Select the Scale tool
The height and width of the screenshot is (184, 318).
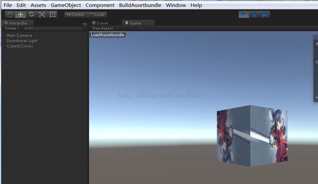(x=42, y=15)
